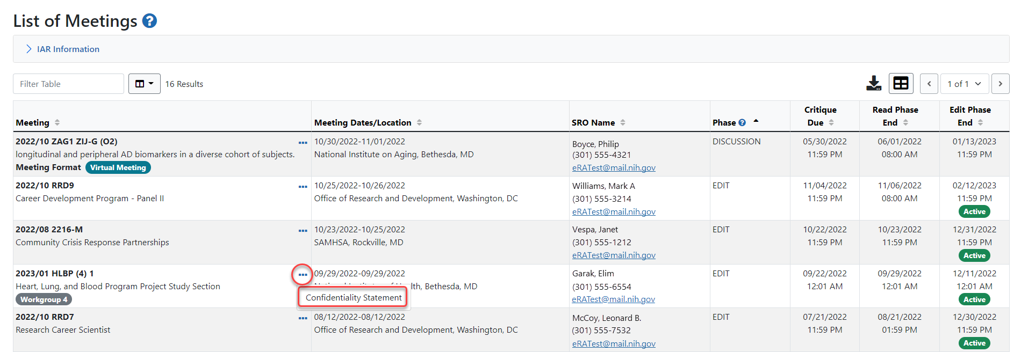Download the meetings table data
Screen dimensions: 1021x352
click(874, 84)
